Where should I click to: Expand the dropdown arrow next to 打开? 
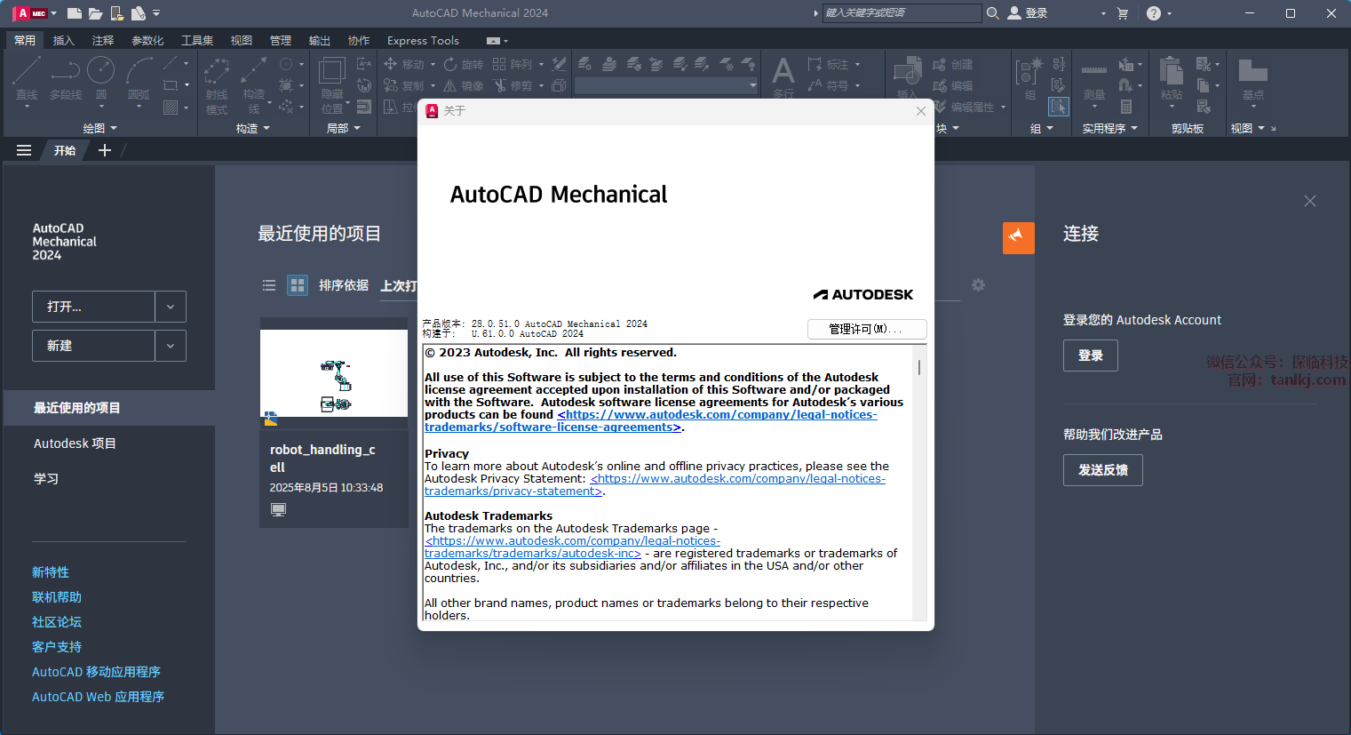pos(171,307)
